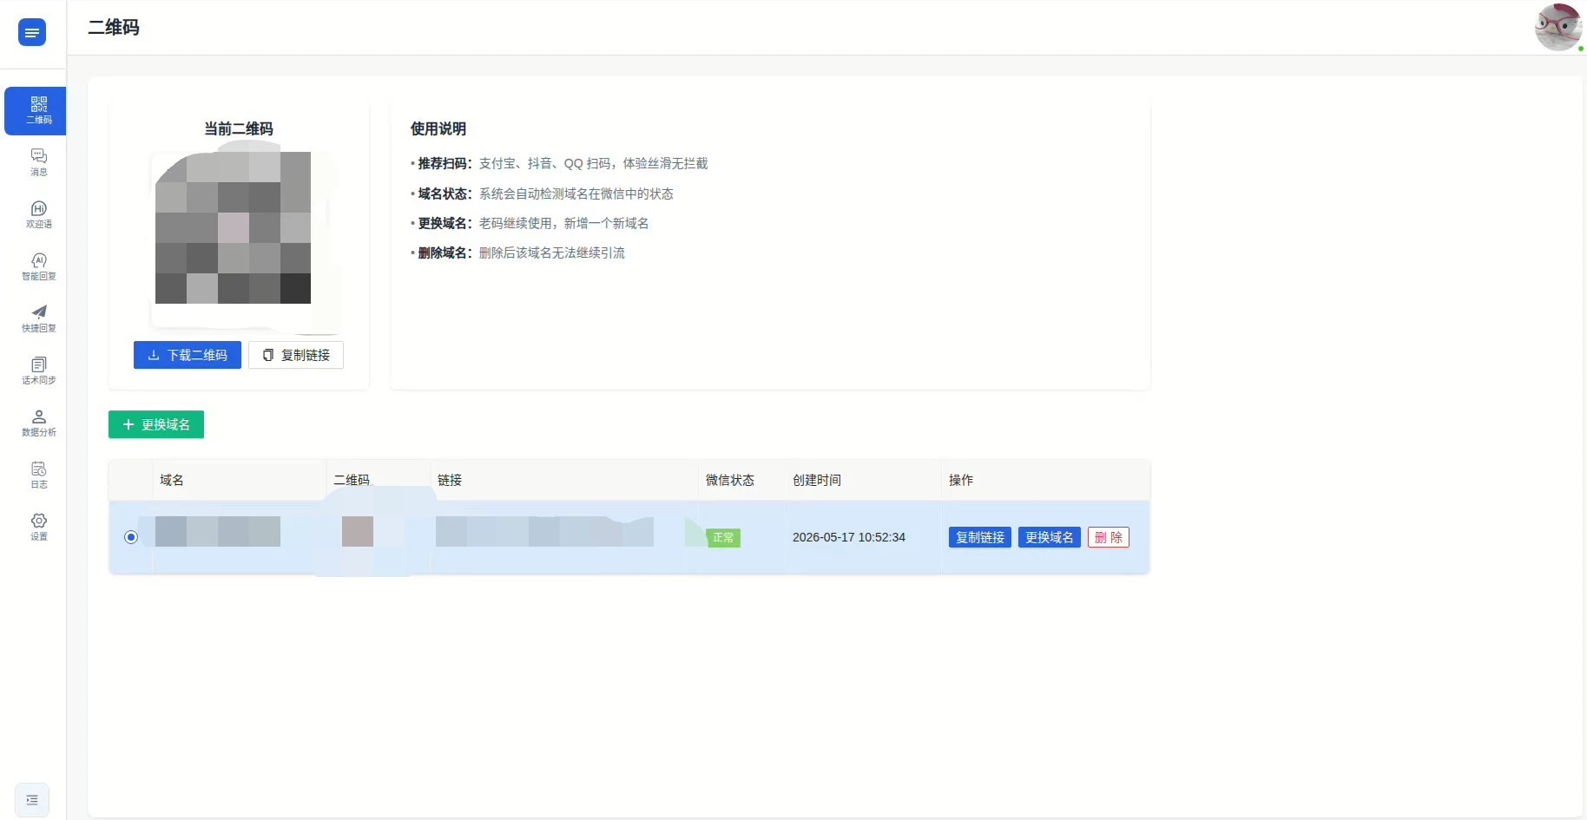Image resolution: width=1587 pixels, height=820 pixels.
Task: Open the 二维码 sidebar section
Action: [36, 111]
